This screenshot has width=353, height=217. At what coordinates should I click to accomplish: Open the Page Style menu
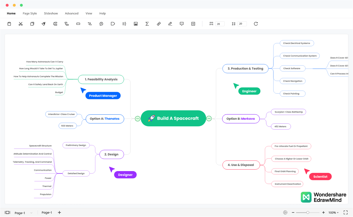point(30,14)
